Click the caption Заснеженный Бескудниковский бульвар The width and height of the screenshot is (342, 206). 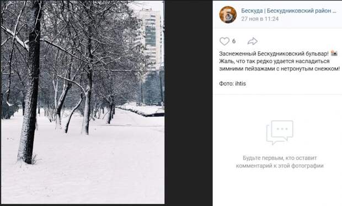pos(274,53)
